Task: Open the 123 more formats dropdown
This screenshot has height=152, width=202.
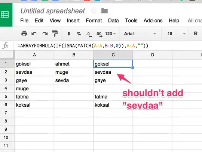Action: [x=110, y=34]
